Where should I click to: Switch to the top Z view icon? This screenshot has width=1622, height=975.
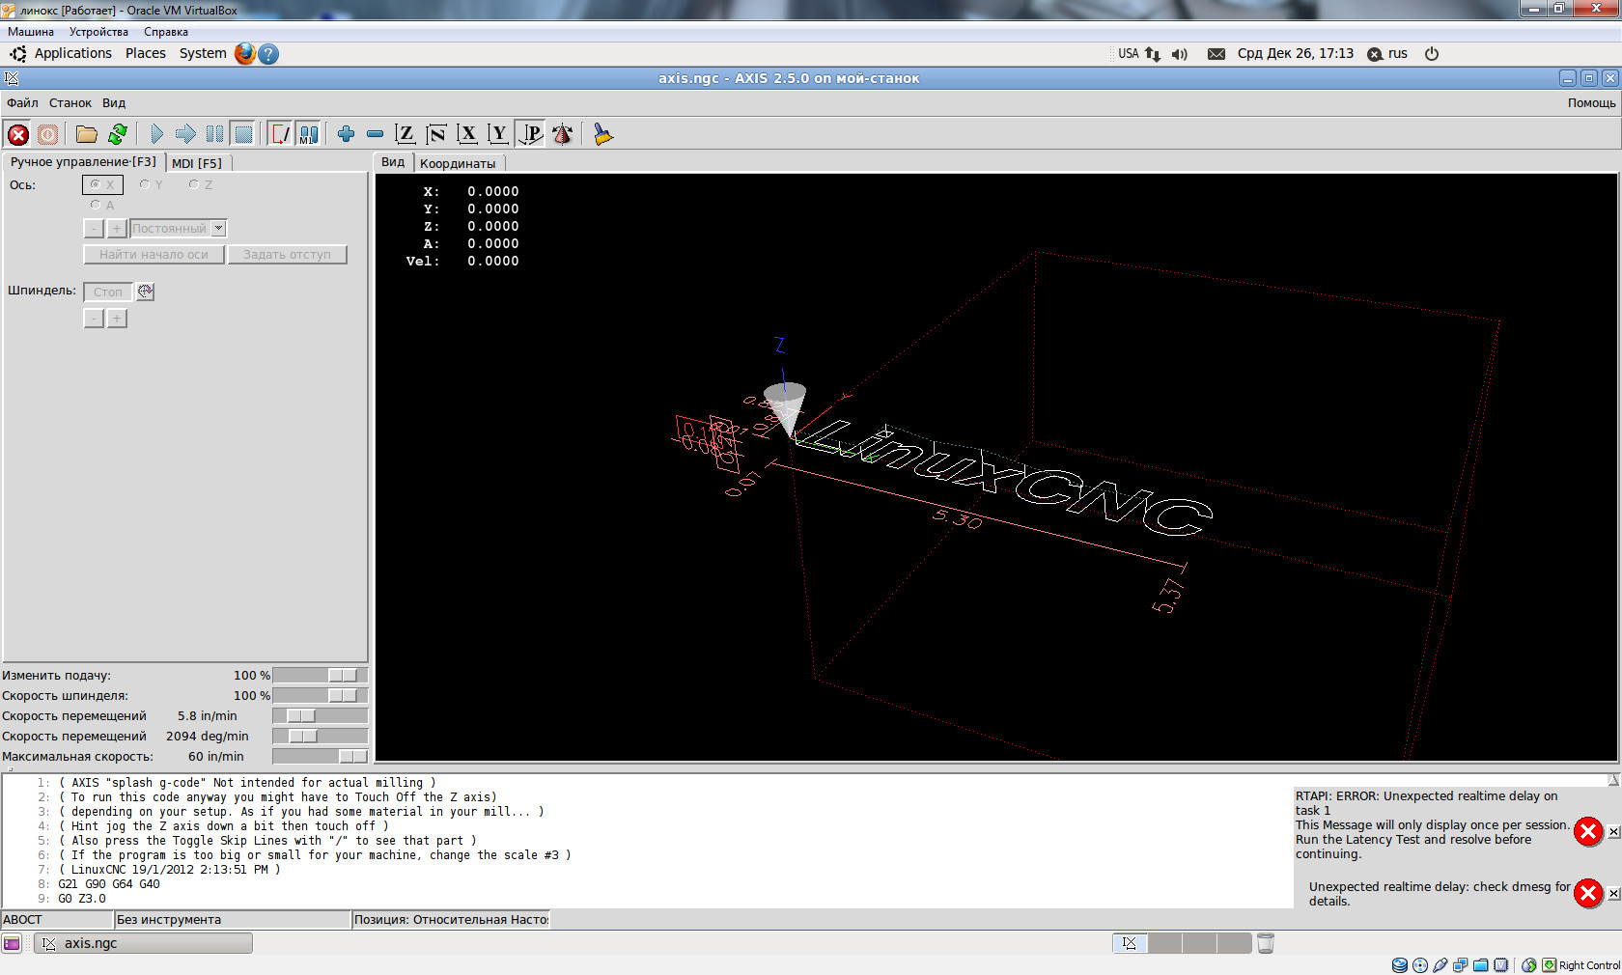[x=405, y=134]
